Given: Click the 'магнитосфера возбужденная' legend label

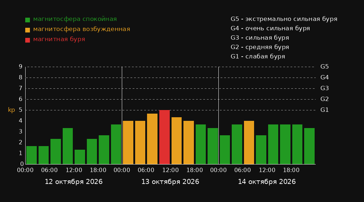Looking at the screenshot, I should pos(82,29).
